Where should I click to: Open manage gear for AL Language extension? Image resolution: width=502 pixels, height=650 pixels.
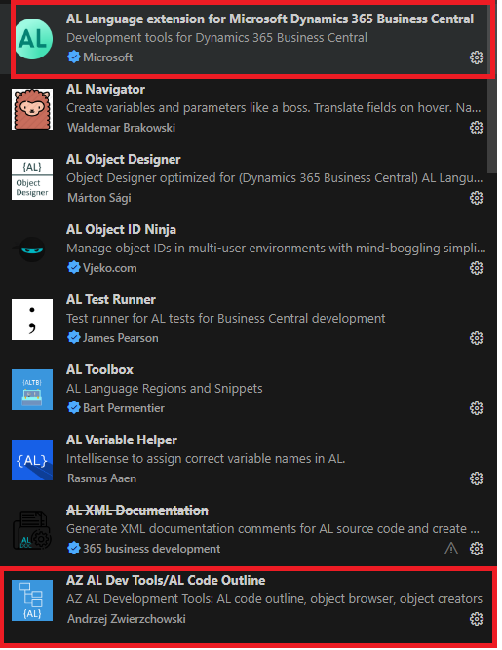click(477, 57)
